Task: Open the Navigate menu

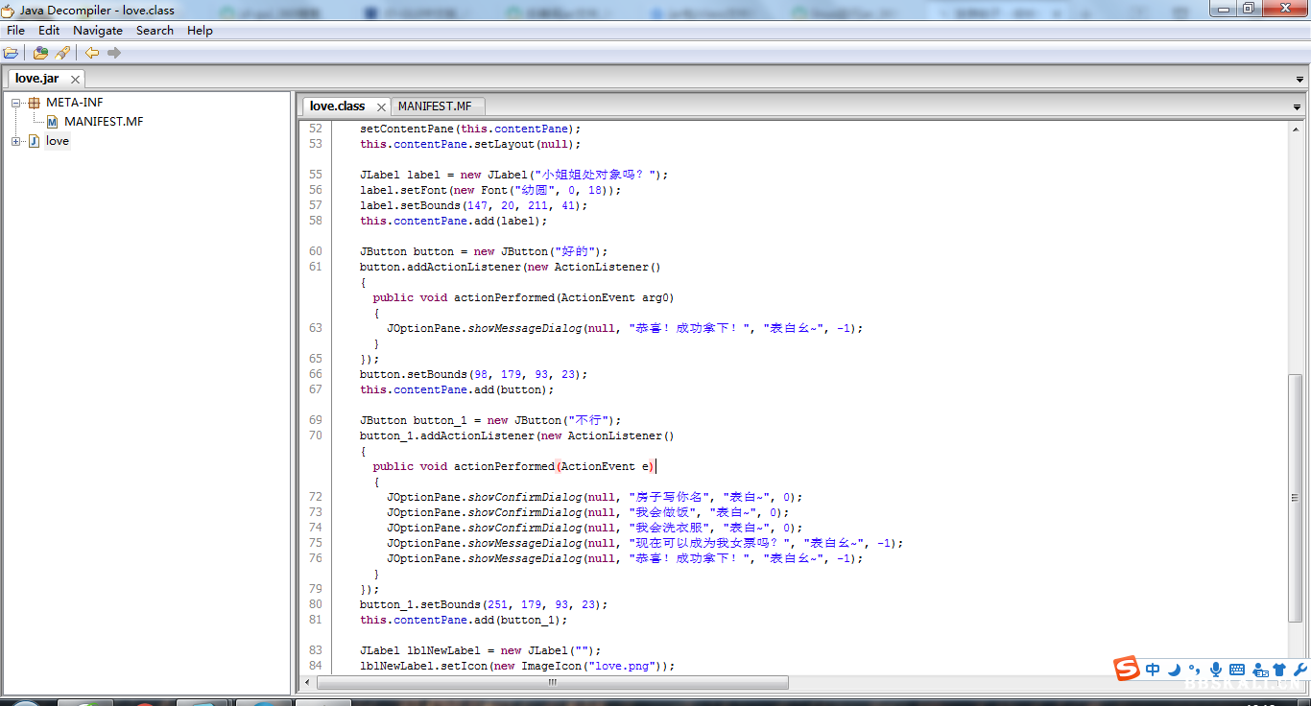Action: coord(97,31)
